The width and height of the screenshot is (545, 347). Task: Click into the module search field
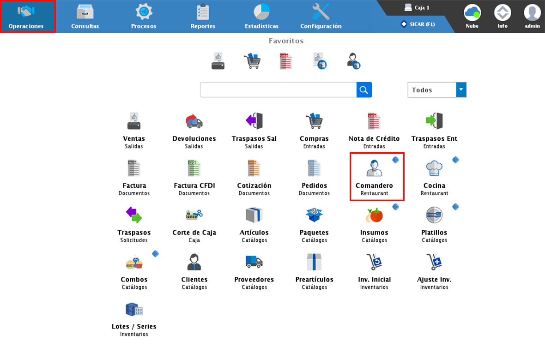tap(278, 90)
